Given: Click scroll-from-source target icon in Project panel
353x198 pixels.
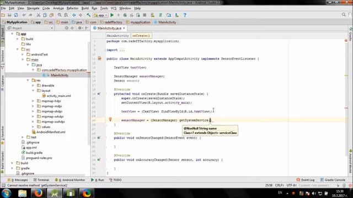Looking at the screenshot, I should [66, 28].
